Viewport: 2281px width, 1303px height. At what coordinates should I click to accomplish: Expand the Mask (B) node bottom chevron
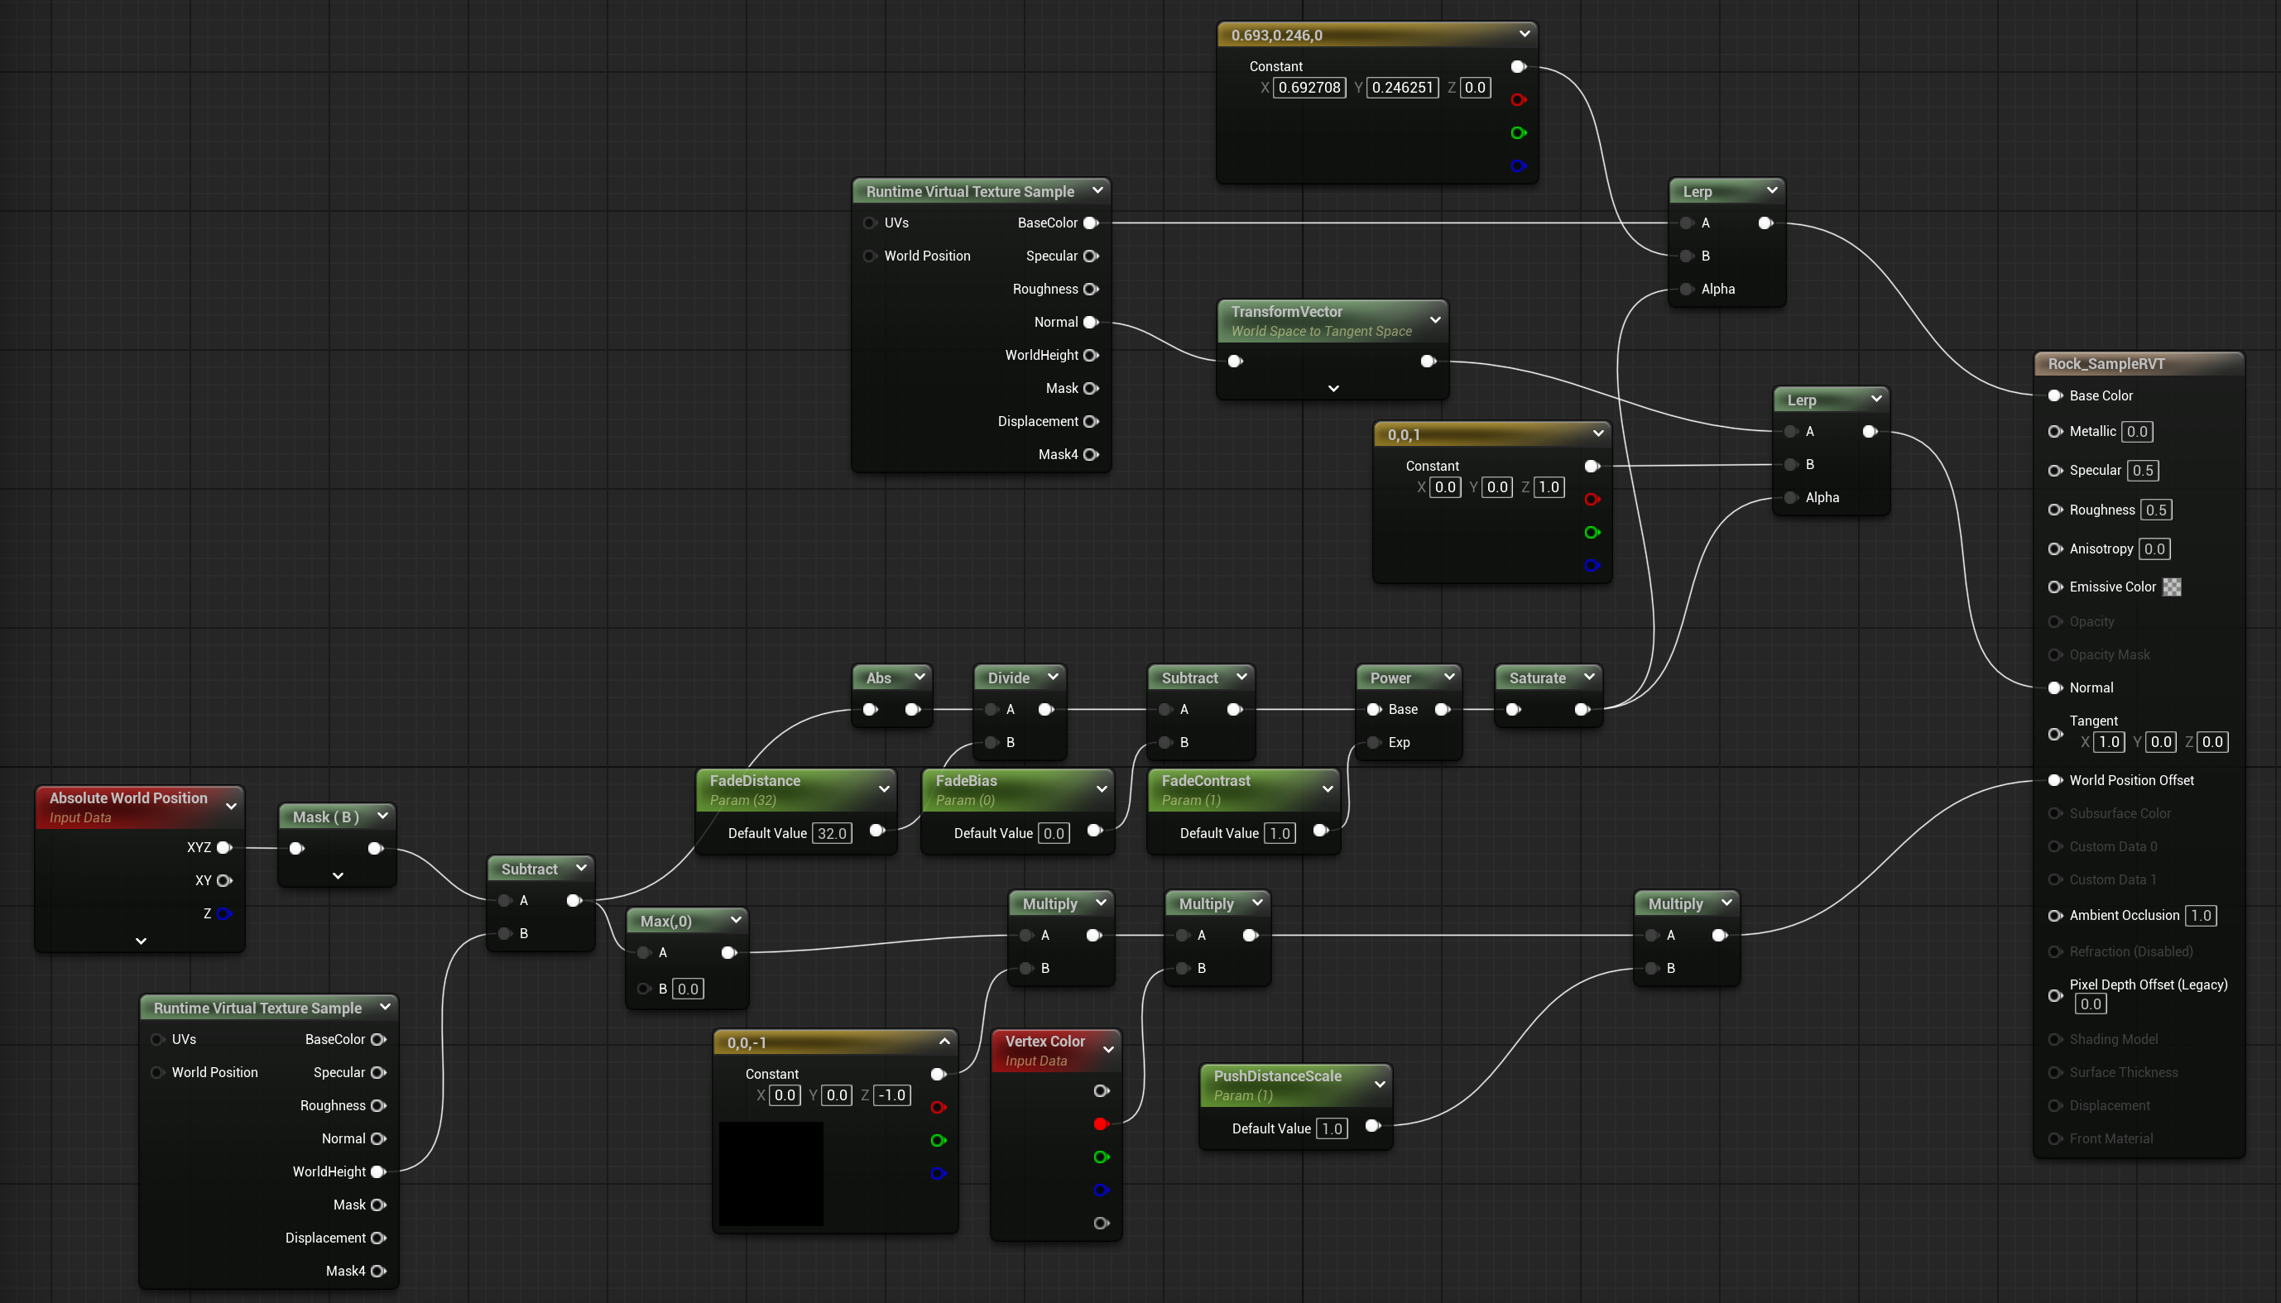338,875
